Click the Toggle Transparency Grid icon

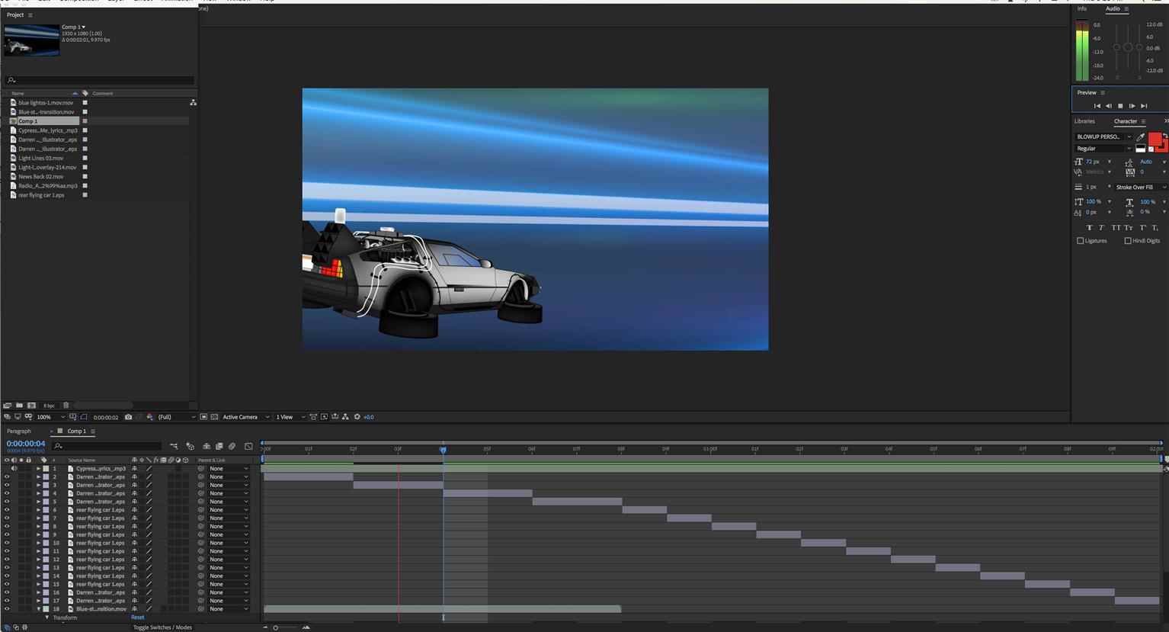[x=214, y=417]
